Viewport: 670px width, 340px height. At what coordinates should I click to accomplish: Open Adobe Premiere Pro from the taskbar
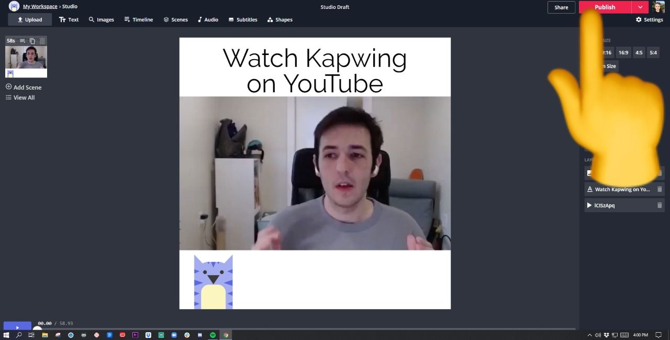point(135,335)
